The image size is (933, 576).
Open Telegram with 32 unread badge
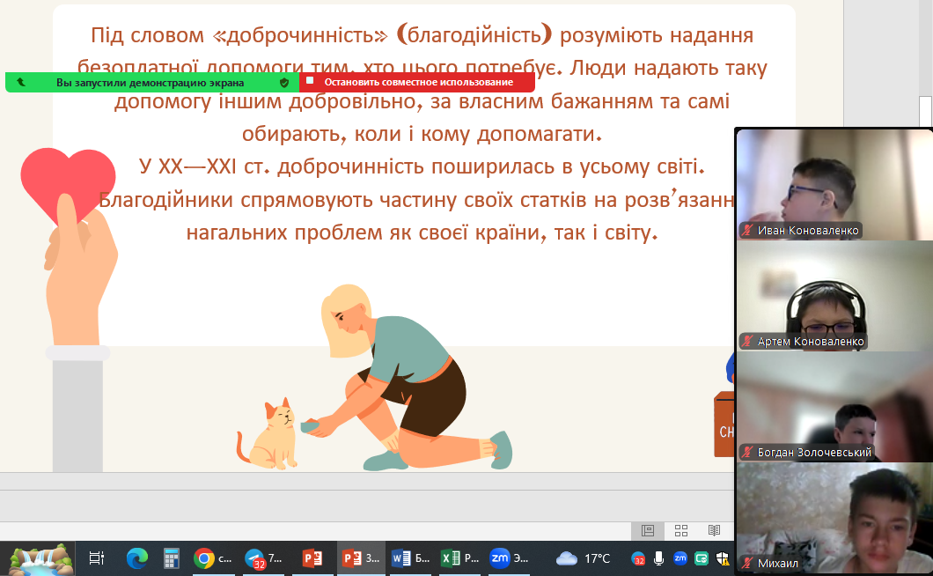coord(262,558)
